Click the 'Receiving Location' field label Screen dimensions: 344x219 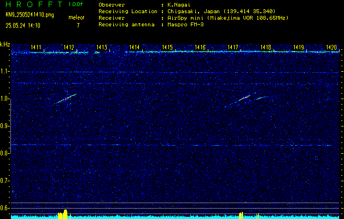[x=128, y=11]
